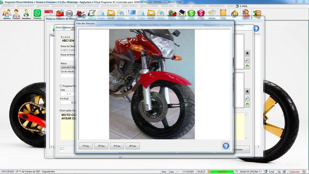The image size is (309, 174).
Task: Click the FpqSystem status bar link
Action: coord(294,172)
